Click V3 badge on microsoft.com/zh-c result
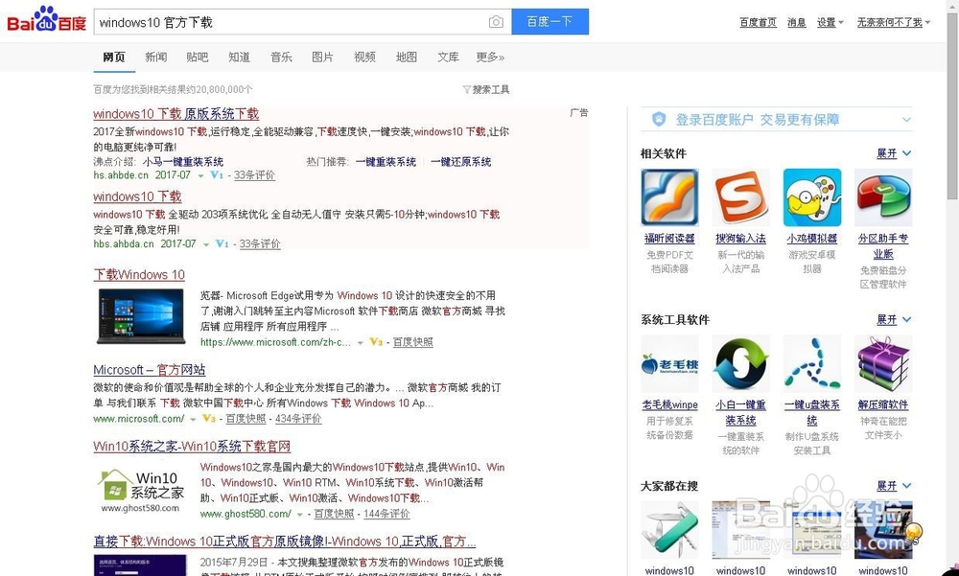The width and height of the screenshot is (959, 576). click(x=376, y=342)
